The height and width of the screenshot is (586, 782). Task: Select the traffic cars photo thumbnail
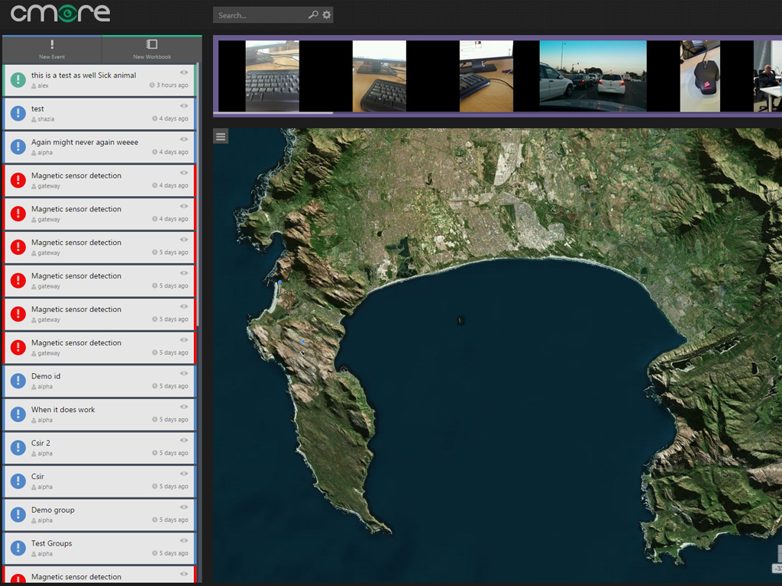coord(593,76)
